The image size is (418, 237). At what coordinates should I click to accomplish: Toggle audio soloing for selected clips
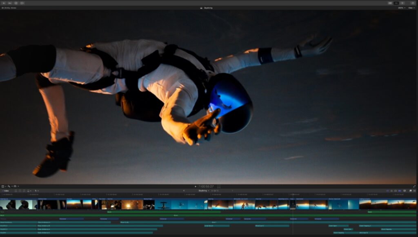pos(396,190)
